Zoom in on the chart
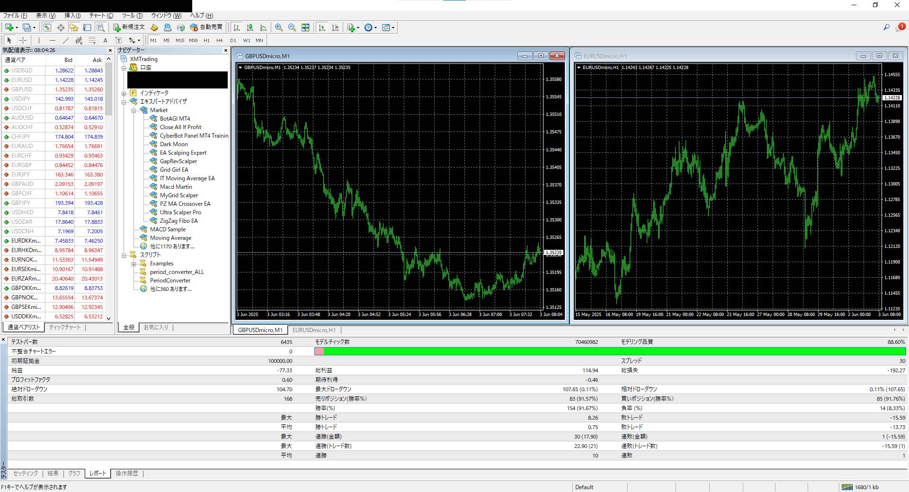The image size is (909, 492). 279,27
